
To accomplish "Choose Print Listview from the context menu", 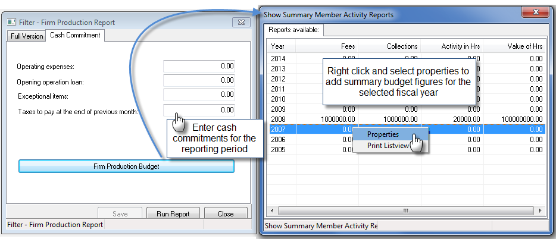I will [x=388, y=146].
